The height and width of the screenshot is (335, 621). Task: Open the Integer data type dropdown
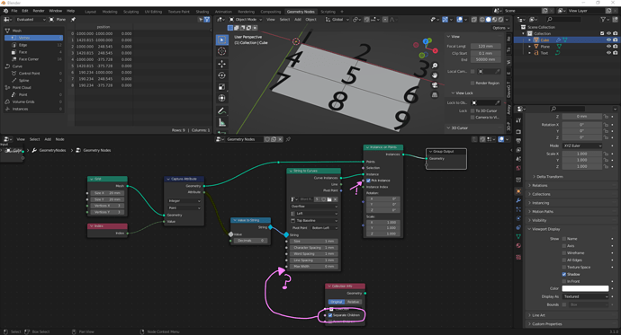184,200
